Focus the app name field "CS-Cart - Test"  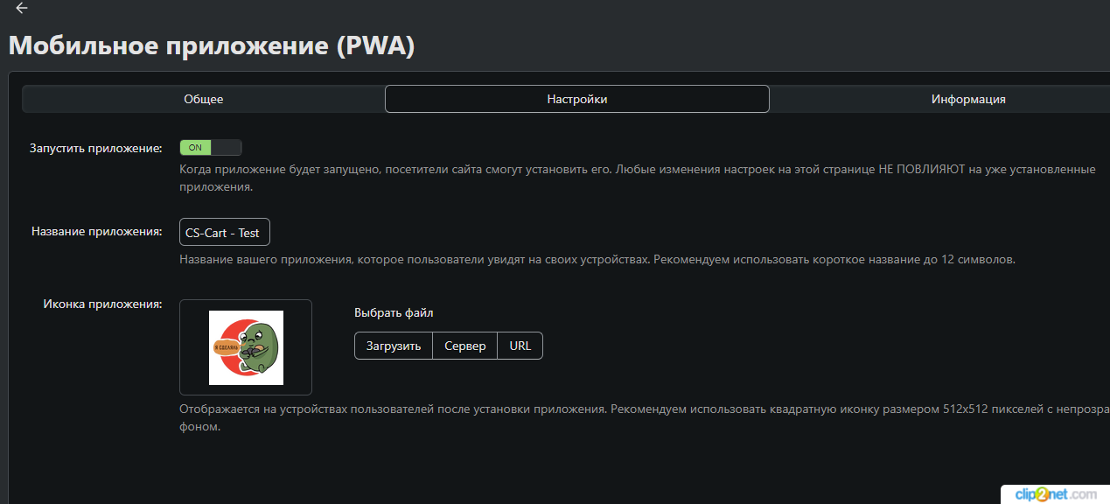[x=225, y=233]
